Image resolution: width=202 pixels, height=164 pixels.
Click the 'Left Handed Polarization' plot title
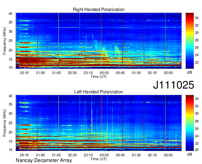pyautogui.click(x=99, y=92)
